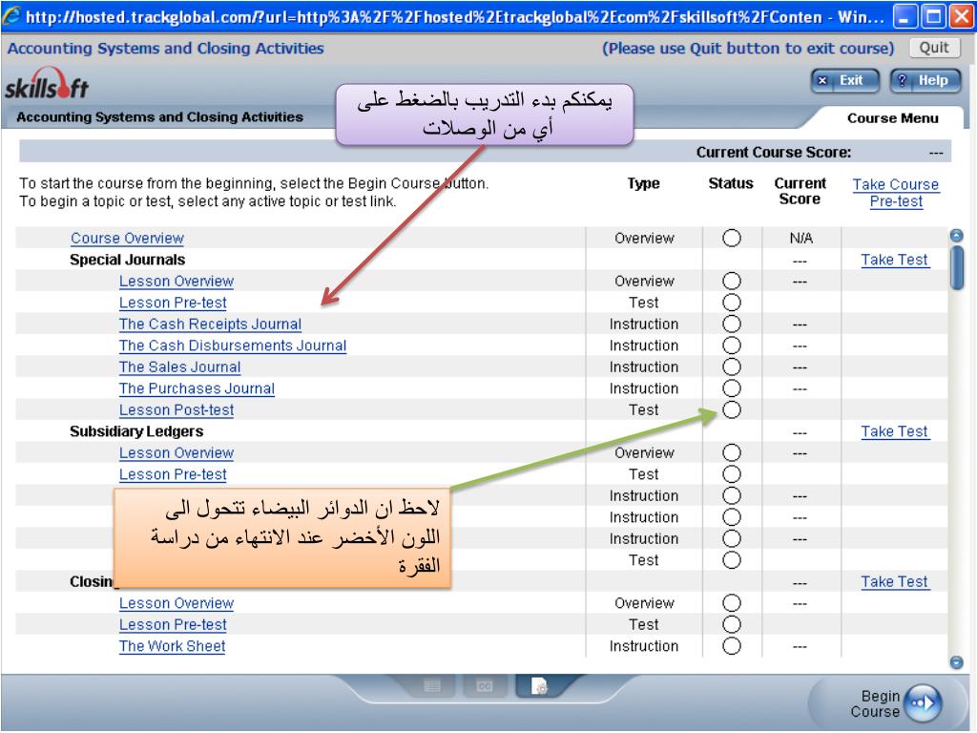Open Lesson Pre-test under Subsidiary Ledgers
The height and width of the screenshot is (733, 977).
[x=173, y=474]
